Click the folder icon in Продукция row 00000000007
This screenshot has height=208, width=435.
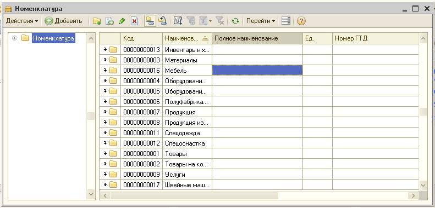(113, 112)
